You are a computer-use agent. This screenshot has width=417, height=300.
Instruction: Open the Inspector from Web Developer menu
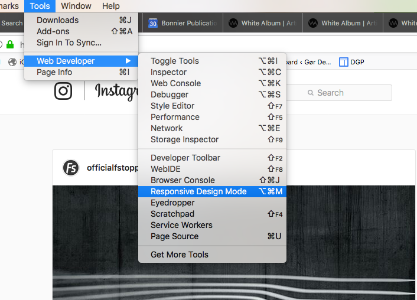168,72
